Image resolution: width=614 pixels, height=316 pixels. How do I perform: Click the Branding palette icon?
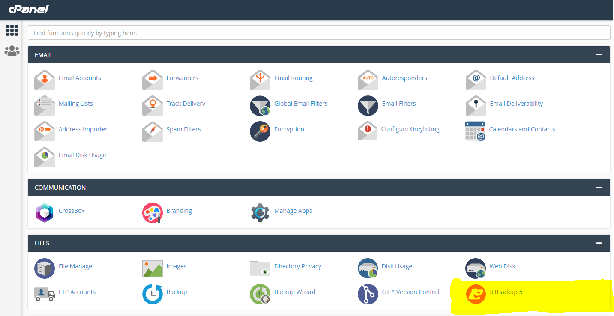pyautogui.click(x=153, y=213)
